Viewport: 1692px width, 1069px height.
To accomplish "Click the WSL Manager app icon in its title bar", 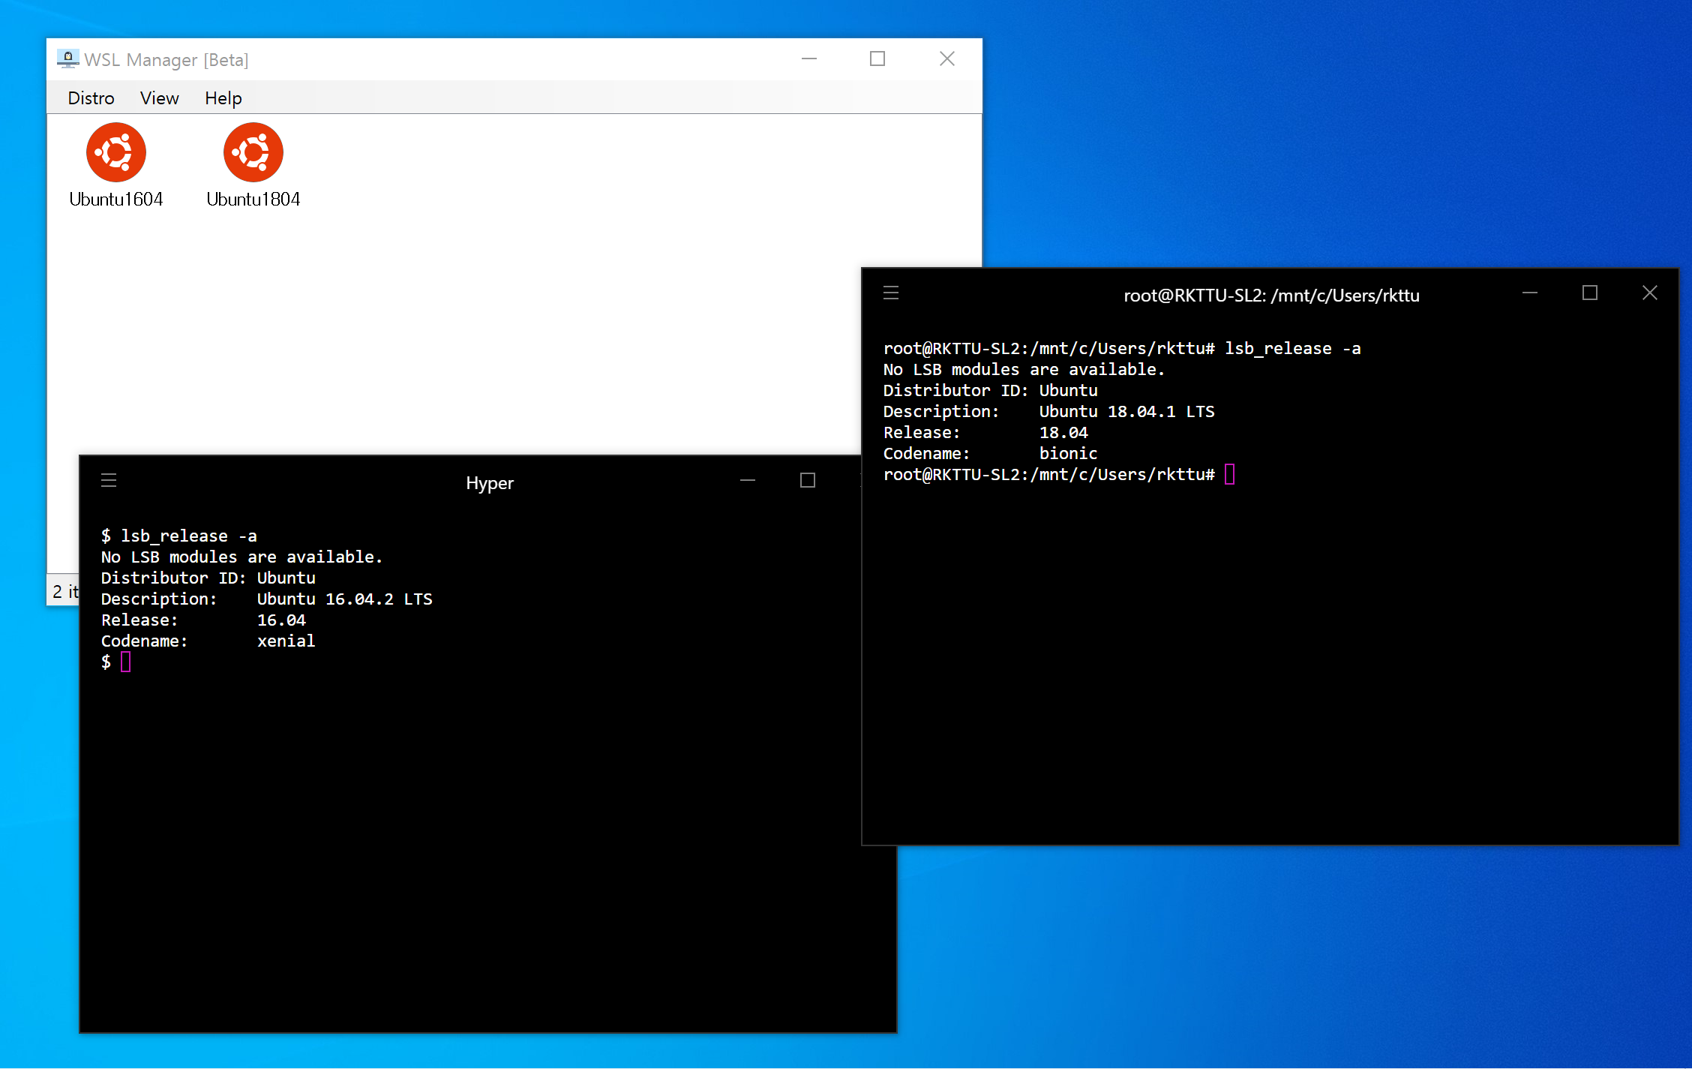I will (67, 59).
